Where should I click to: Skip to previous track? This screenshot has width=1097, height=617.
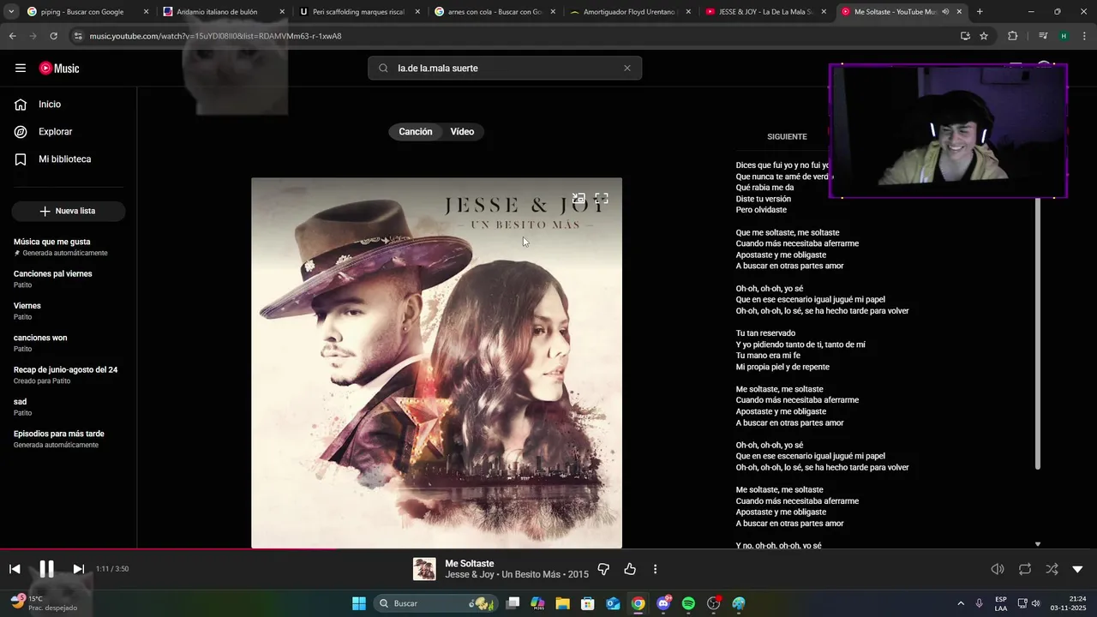tap(15, 569)
